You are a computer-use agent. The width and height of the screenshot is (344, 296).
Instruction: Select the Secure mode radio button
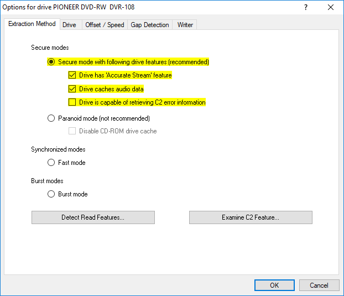51,62
